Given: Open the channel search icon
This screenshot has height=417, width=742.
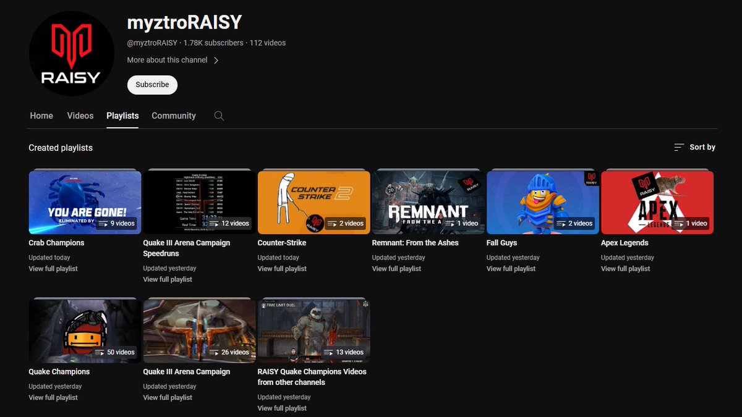Looking at the screenshot, I should coord(219,116).
